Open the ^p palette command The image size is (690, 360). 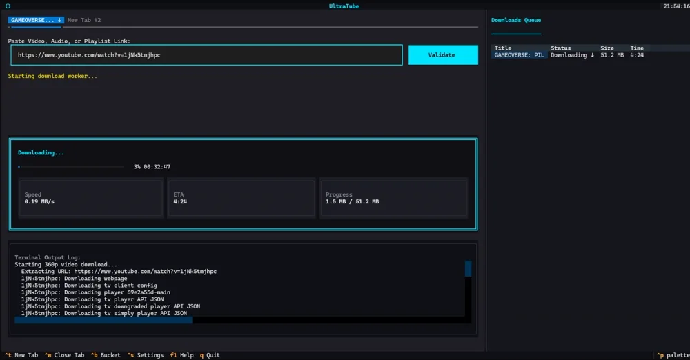click(x=673, y=355)
